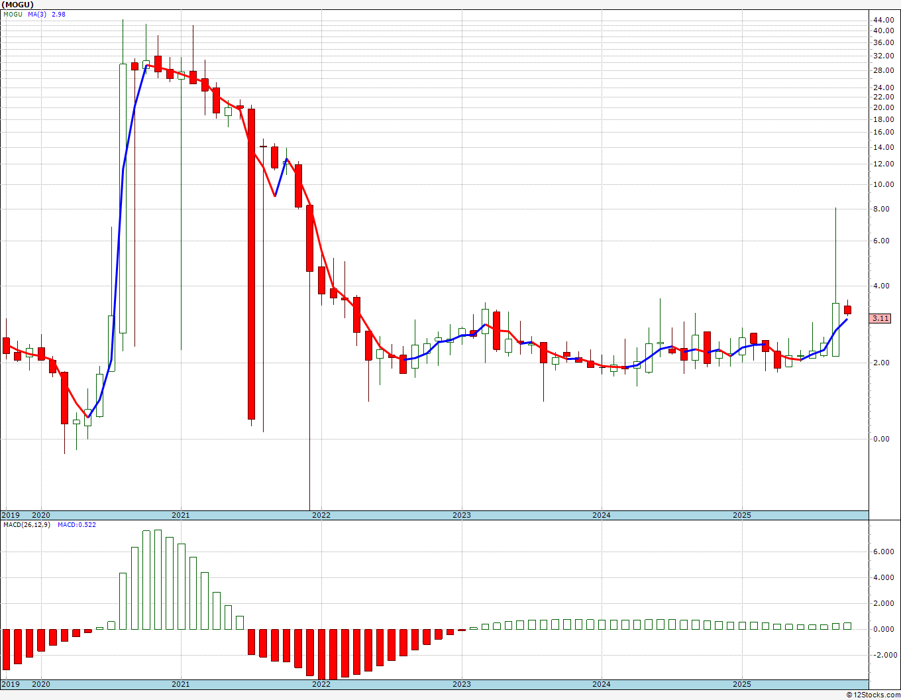Click the 40.00 price axis label
Viewport: 901px width, 700px height.
tap(883, 30)
